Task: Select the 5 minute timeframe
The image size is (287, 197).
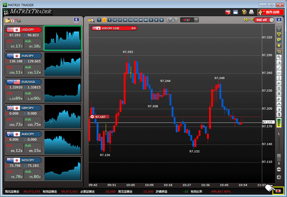Action: pyautogui.click(x=109, y=20)
